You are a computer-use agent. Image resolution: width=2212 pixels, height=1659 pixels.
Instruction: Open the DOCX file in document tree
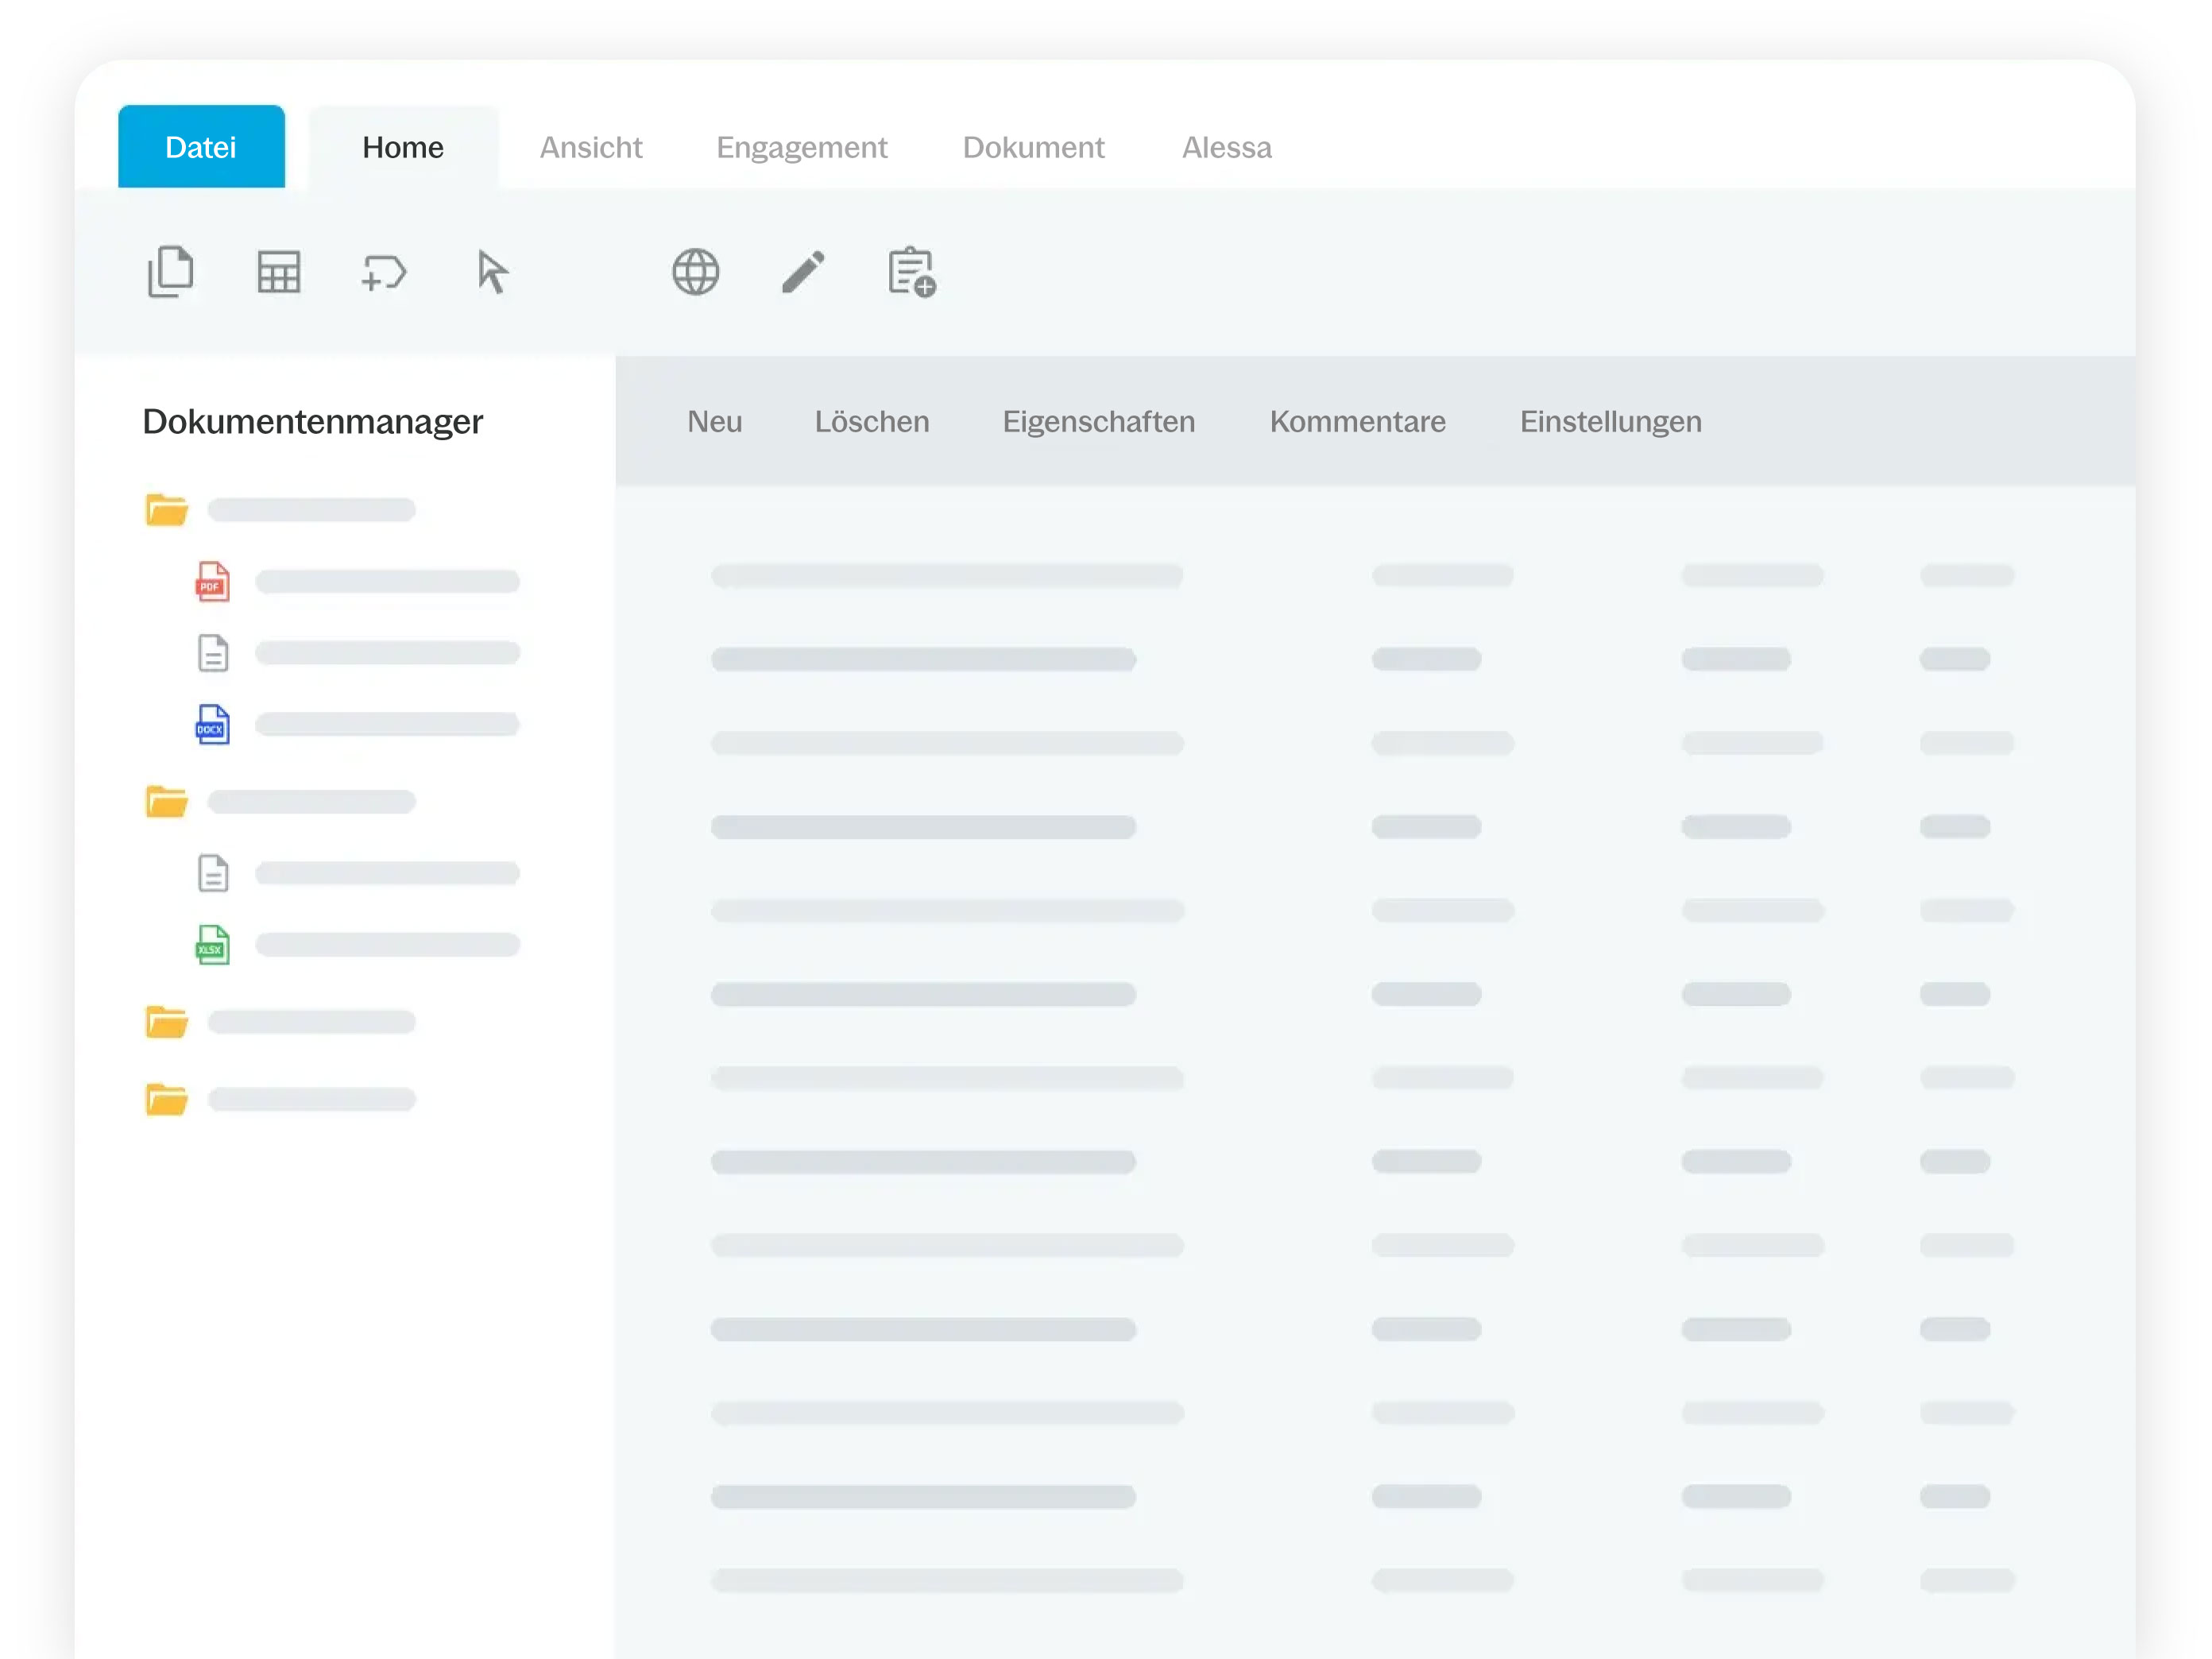(212, 725)
